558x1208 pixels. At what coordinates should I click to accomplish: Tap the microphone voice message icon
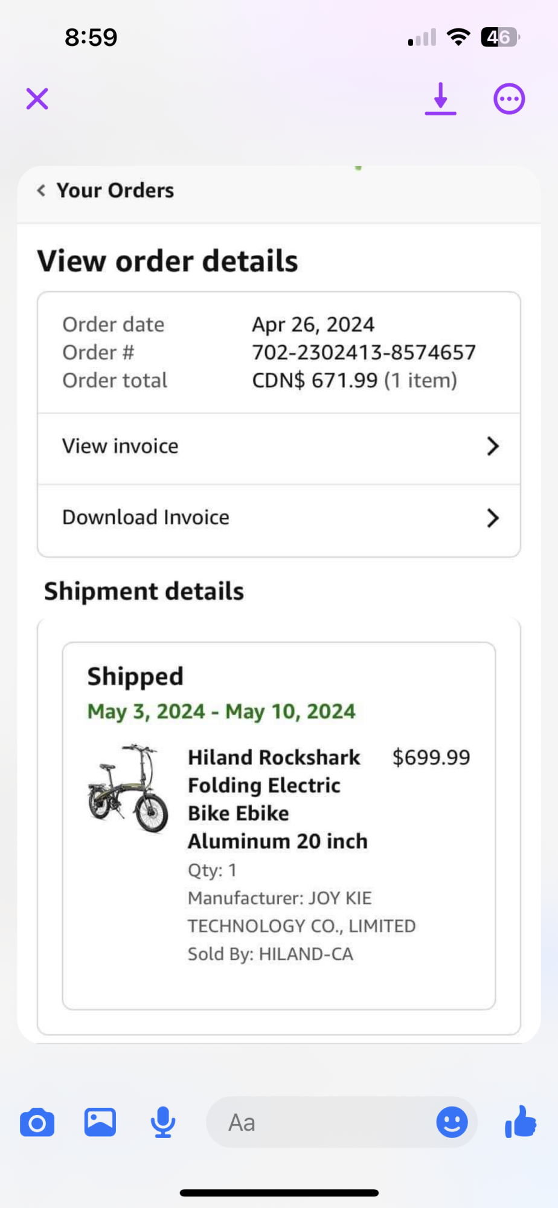pyautogui.click(x=163, y=1123)
